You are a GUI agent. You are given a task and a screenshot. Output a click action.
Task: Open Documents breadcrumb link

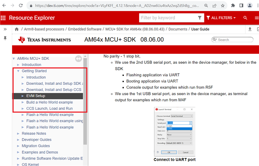(178, 29)
